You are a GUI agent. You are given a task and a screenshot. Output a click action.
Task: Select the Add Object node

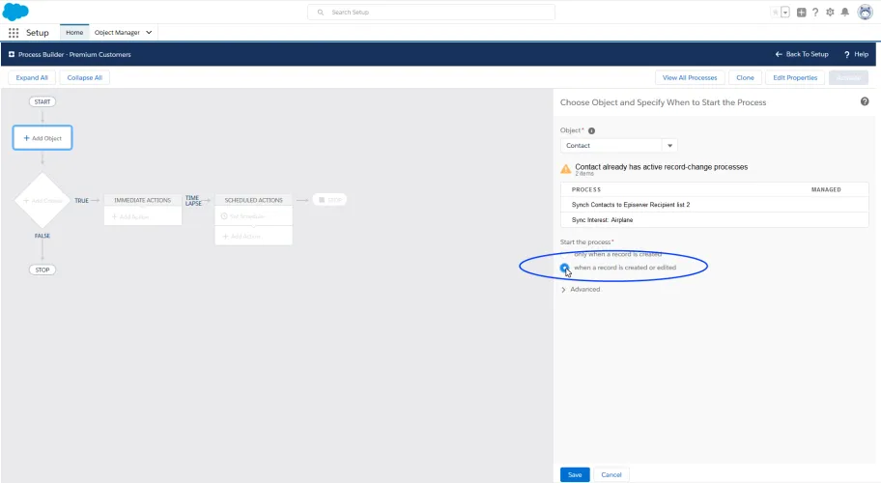click(x=43, y=137)
